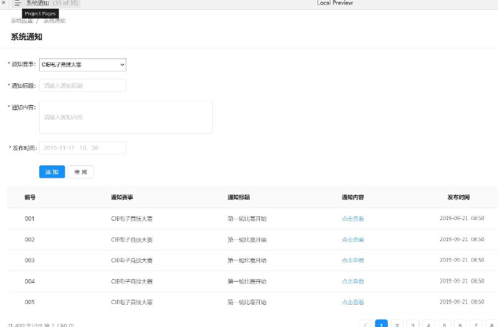This screenshot has width=498, height=327.
Task: Select pagination page 1
Action: click(x=381, y=325)
